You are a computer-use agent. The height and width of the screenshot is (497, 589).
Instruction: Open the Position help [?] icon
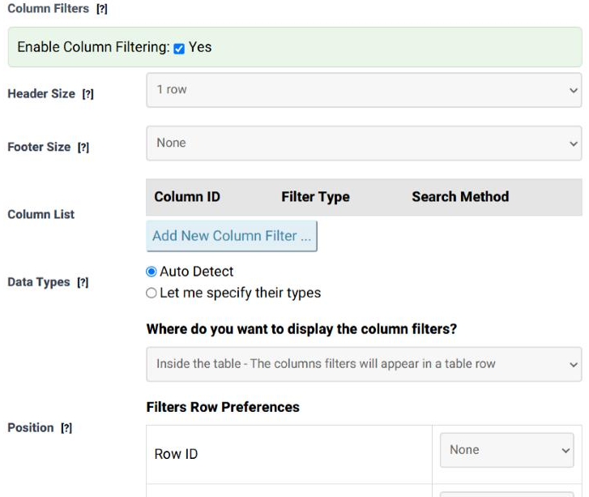pyautogui.click(x=66, y=428)
